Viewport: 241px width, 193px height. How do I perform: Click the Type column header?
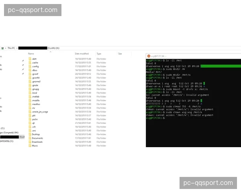(x=99, y=53)
